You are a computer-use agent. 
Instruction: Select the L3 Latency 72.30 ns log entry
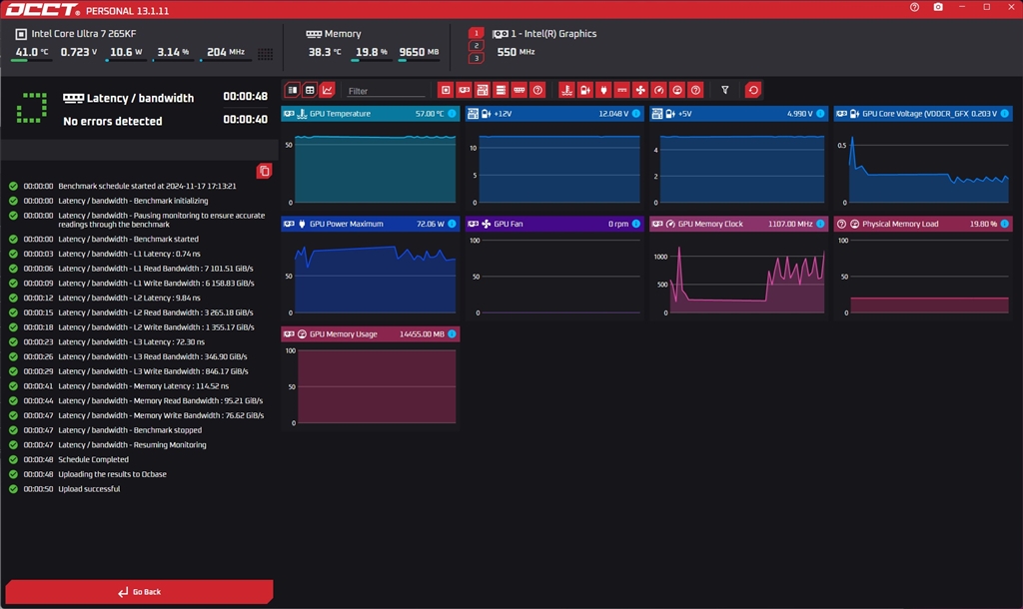(x=131, y=341)
